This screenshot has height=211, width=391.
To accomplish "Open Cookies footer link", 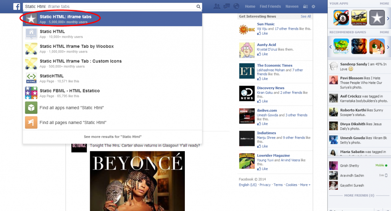I will coord(291,185).
